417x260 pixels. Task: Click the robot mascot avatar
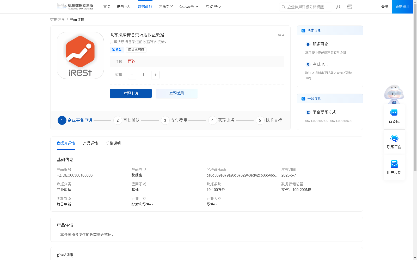tap(394, 94)
